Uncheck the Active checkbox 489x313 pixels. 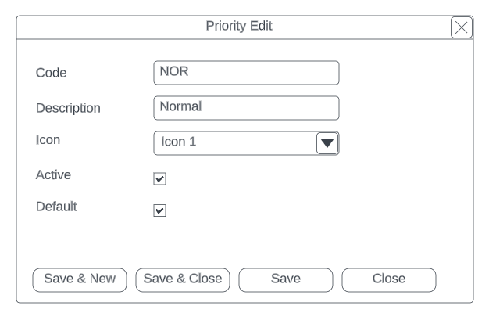159,179
